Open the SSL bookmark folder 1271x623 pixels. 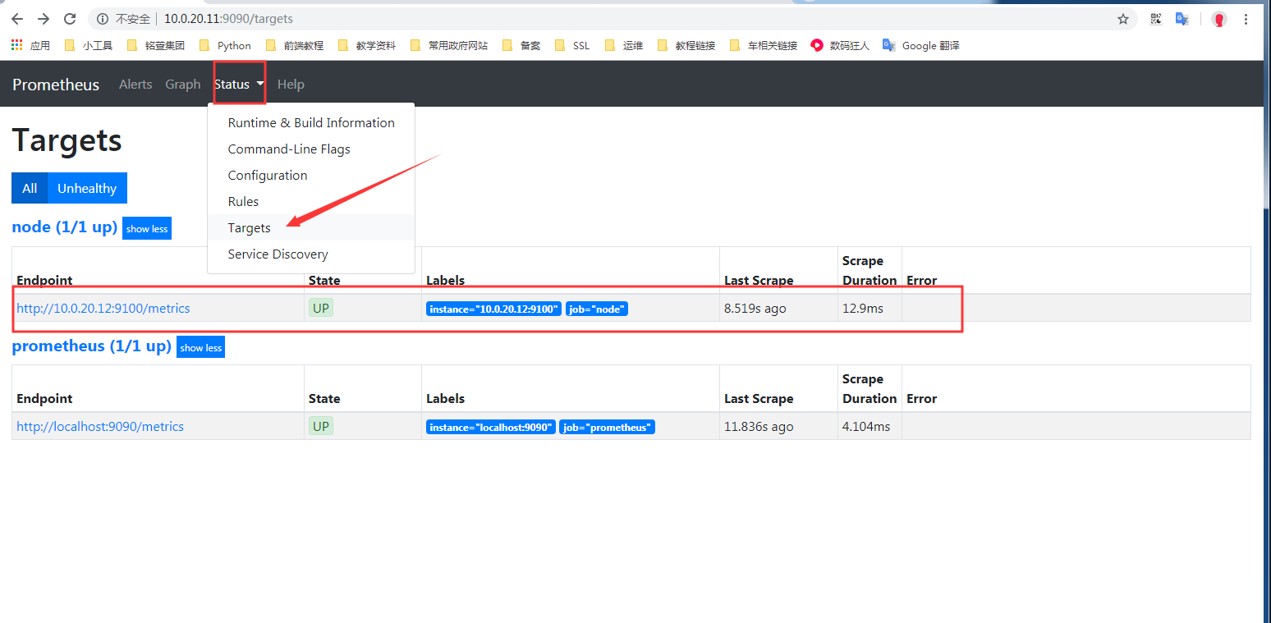[x=573, y=46]
